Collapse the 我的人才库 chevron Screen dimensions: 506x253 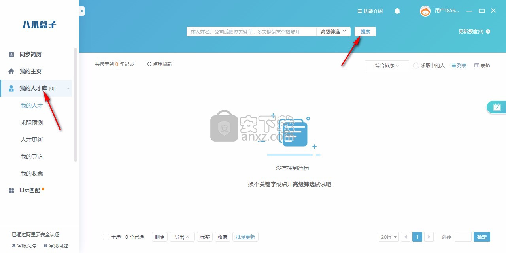tap(68, 89)
